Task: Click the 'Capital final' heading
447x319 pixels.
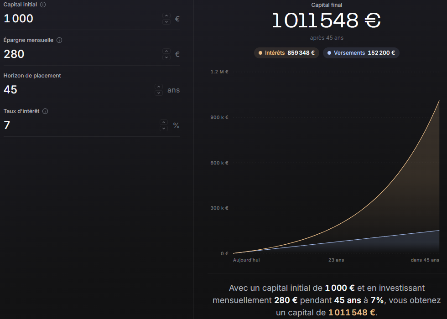Action: pos(327,5)
